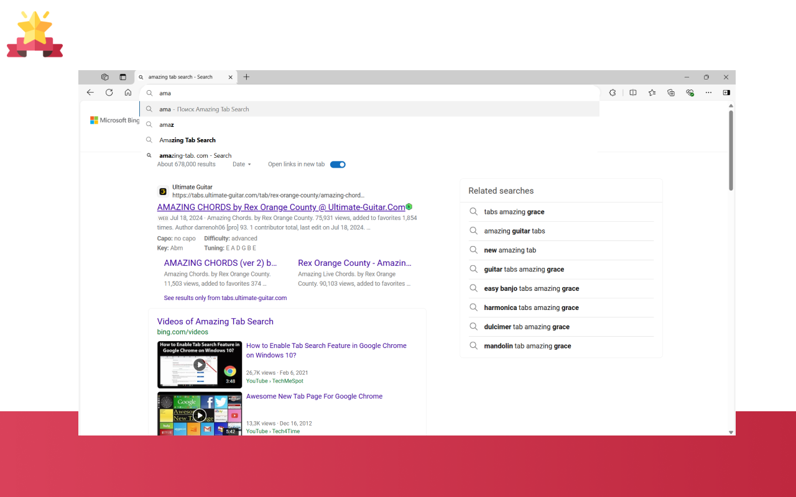Minimize the browser window
The width and height of the screenshot is (796, 497).
687,77
